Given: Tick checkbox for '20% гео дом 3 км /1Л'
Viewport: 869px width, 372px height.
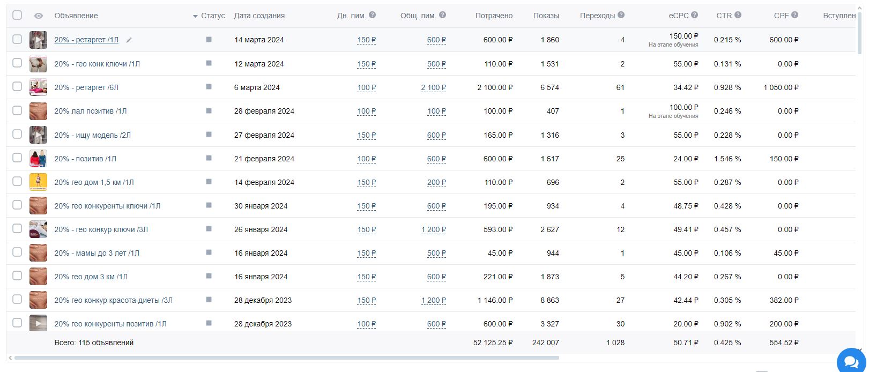Looking at the screenshot, I should point(17,276).
